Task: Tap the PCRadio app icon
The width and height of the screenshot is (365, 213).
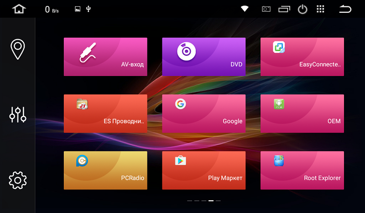Action: (82, 161)
